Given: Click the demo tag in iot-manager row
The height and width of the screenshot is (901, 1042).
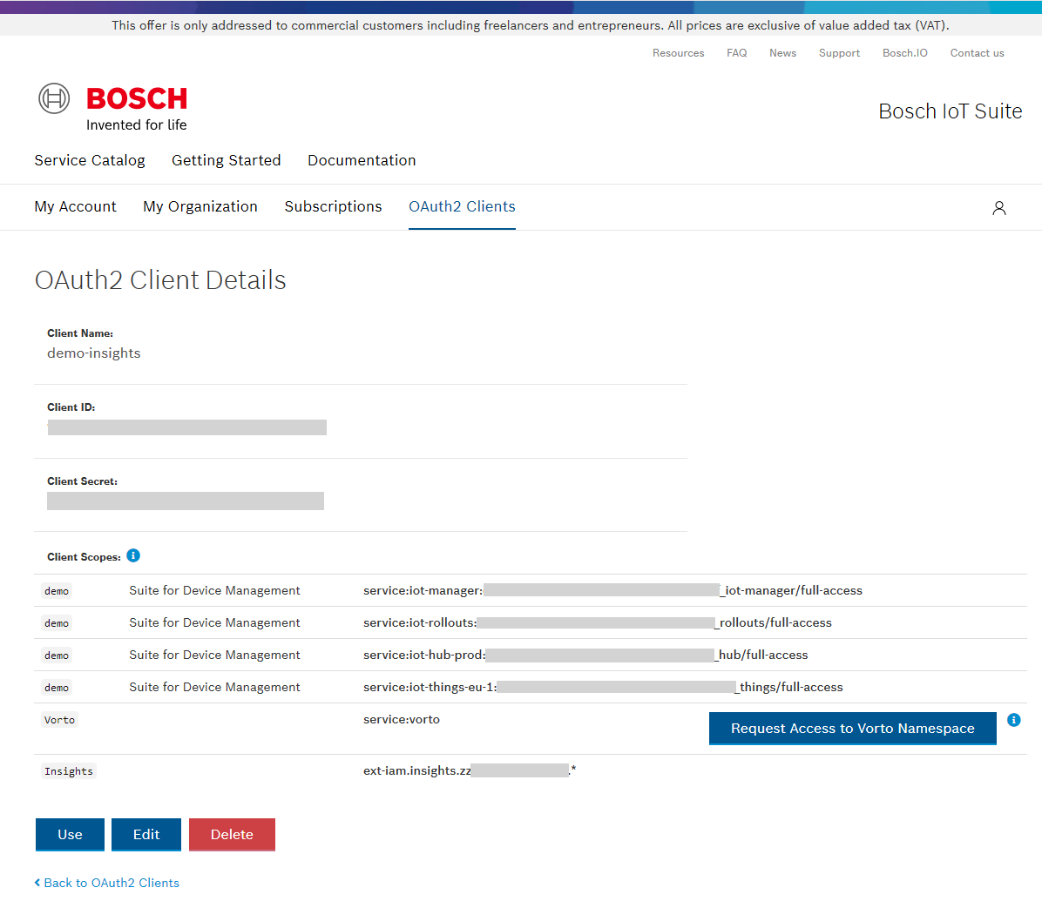Looking at the screenshot, I should [57, 591].
